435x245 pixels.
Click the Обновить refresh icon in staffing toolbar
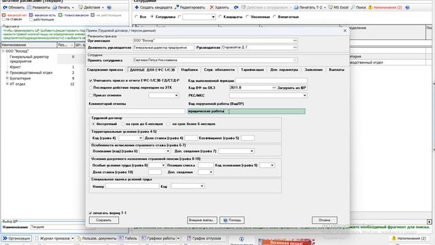[x=5, y=7]
